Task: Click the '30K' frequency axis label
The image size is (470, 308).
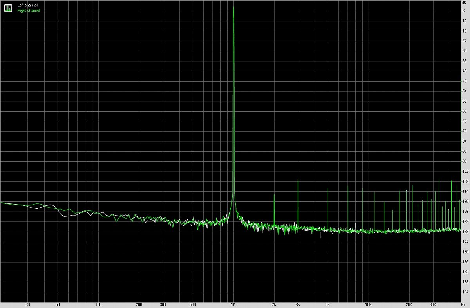Action: [433, 304]
